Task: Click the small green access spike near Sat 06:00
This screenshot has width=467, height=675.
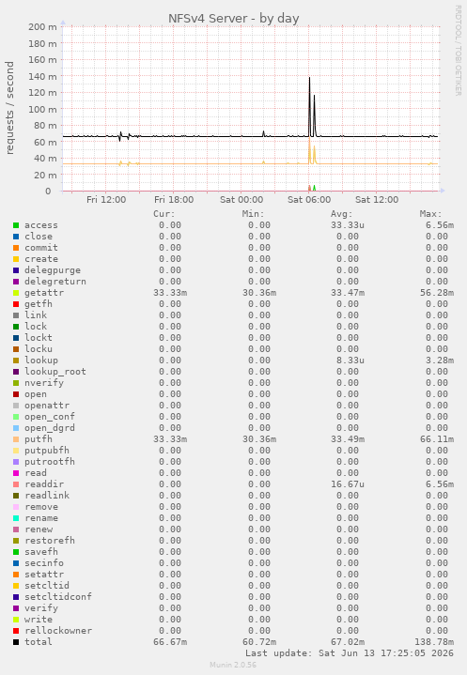Action: 315,188
